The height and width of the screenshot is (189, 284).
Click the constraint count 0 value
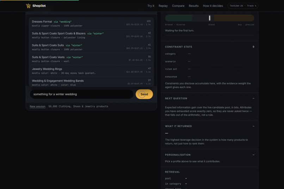253,47
